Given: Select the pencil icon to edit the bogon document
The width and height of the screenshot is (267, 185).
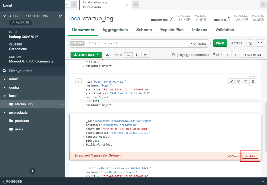Looking at the screenshot, I should [x=232, y=81].
